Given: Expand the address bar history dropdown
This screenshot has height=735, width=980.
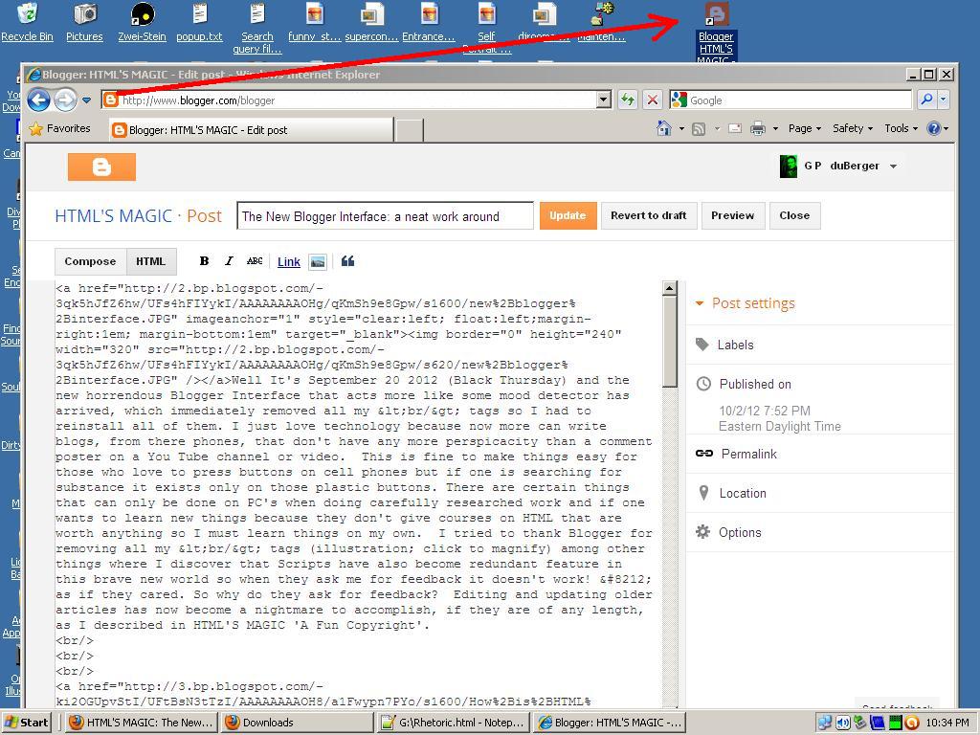Looking at the screenshot, I should [602, 99].
